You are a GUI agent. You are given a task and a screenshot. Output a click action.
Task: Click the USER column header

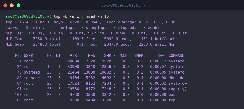tap(28, 56)
